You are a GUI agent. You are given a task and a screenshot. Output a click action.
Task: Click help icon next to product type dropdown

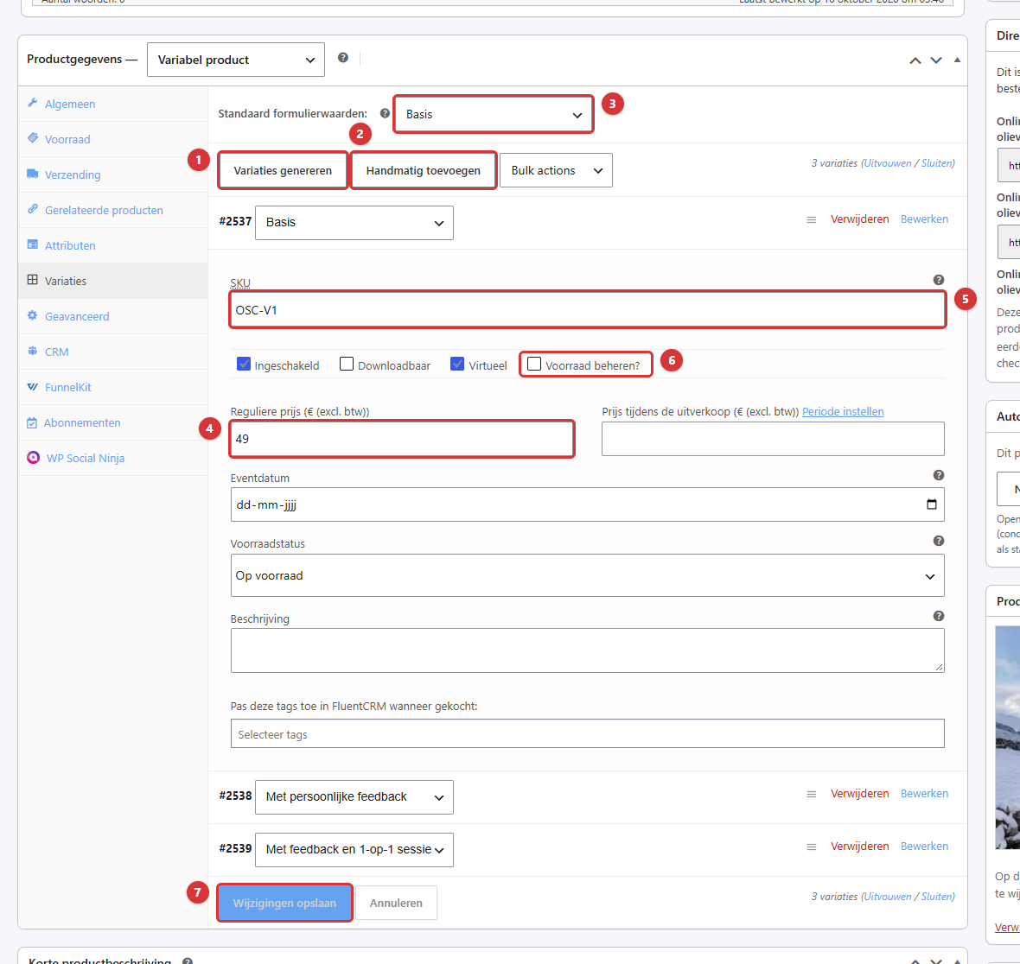point(343,58)
